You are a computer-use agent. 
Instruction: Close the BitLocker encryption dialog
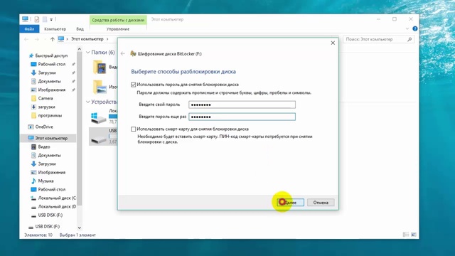coord(333,43)
